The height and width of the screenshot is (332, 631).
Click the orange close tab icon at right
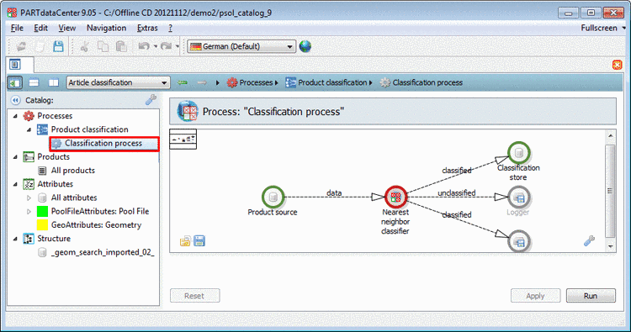(x=617, y=65)
